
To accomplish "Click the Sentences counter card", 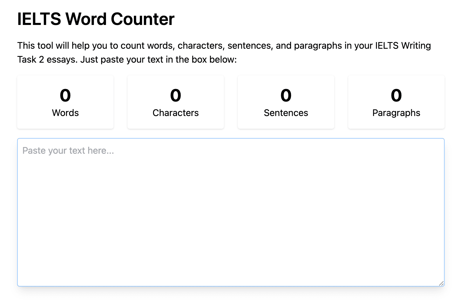I will 286,102.
